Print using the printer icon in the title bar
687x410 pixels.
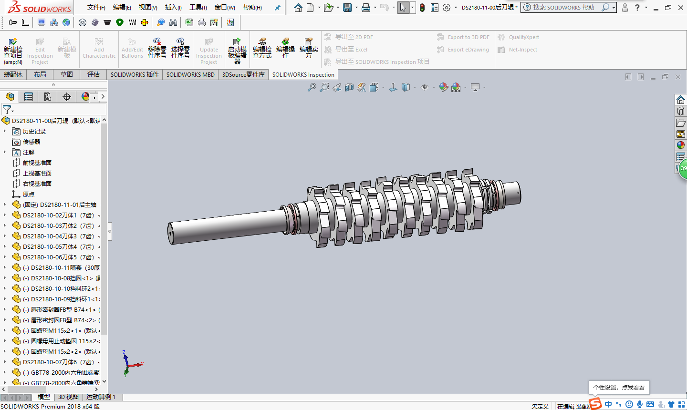[366, 8]
